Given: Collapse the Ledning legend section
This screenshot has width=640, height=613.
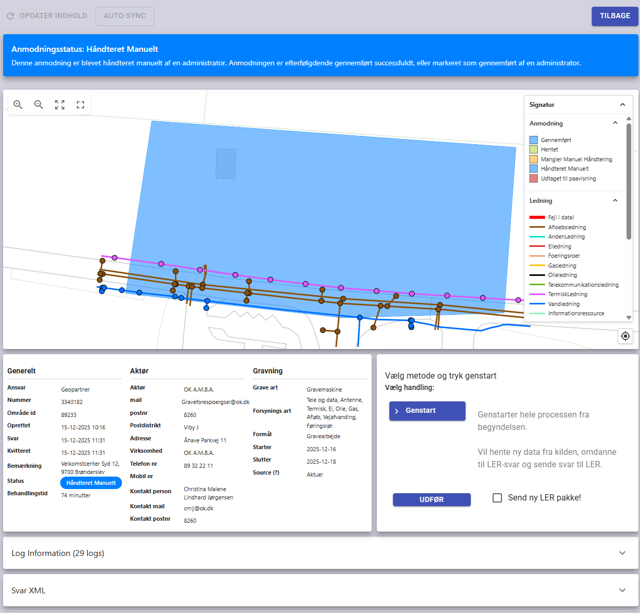Looking at the screenshot, I should tap(615, 201).
